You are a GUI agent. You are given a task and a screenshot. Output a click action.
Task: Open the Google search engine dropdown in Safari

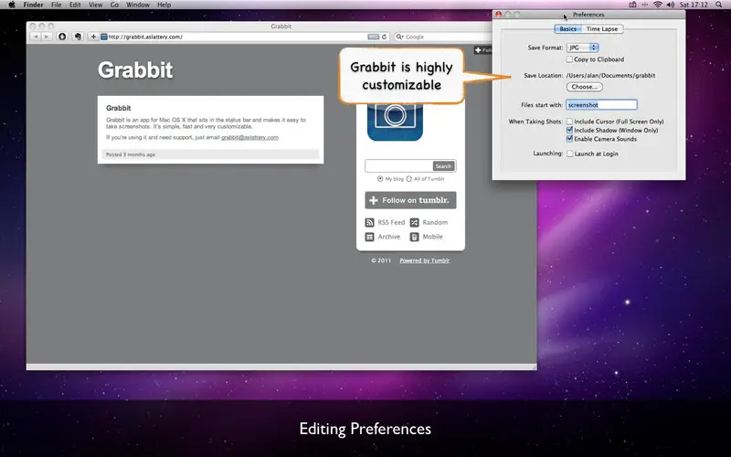coord(399,37)
